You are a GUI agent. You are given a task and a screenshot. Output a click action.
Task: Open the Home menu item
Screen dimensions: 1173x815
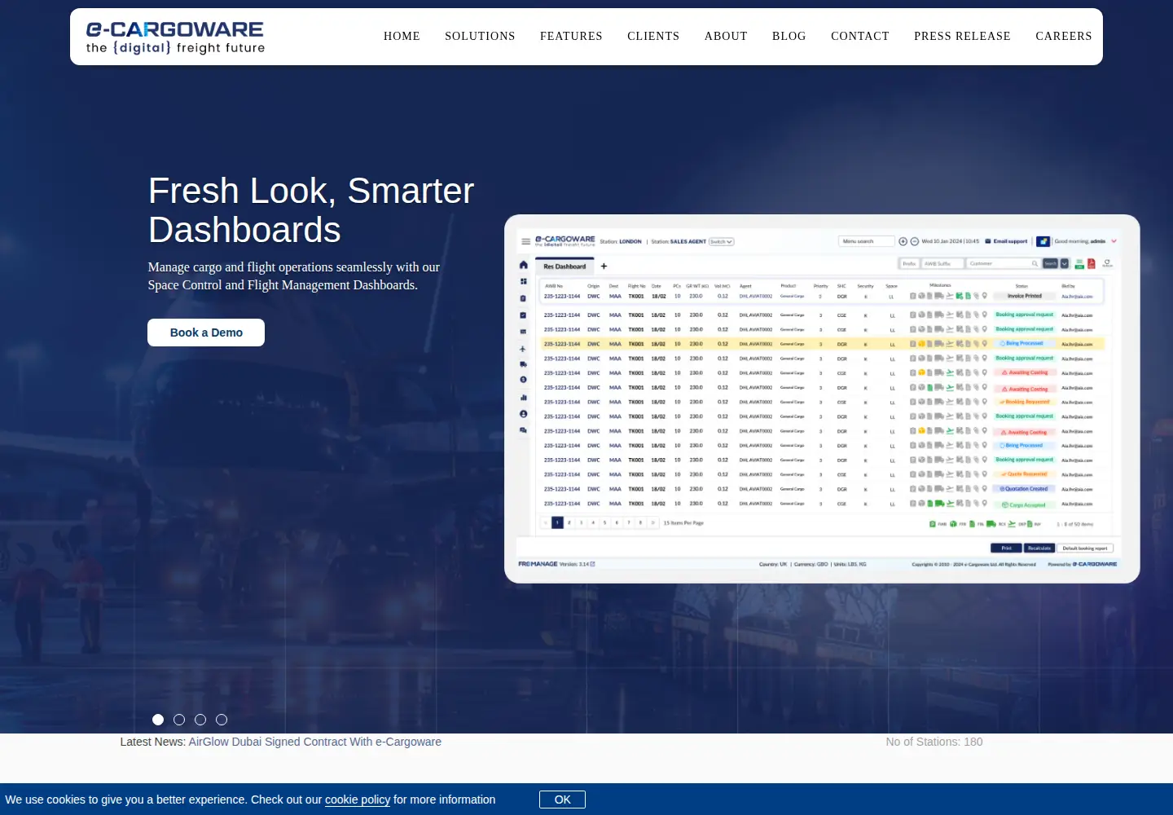[x=402, y=37]
